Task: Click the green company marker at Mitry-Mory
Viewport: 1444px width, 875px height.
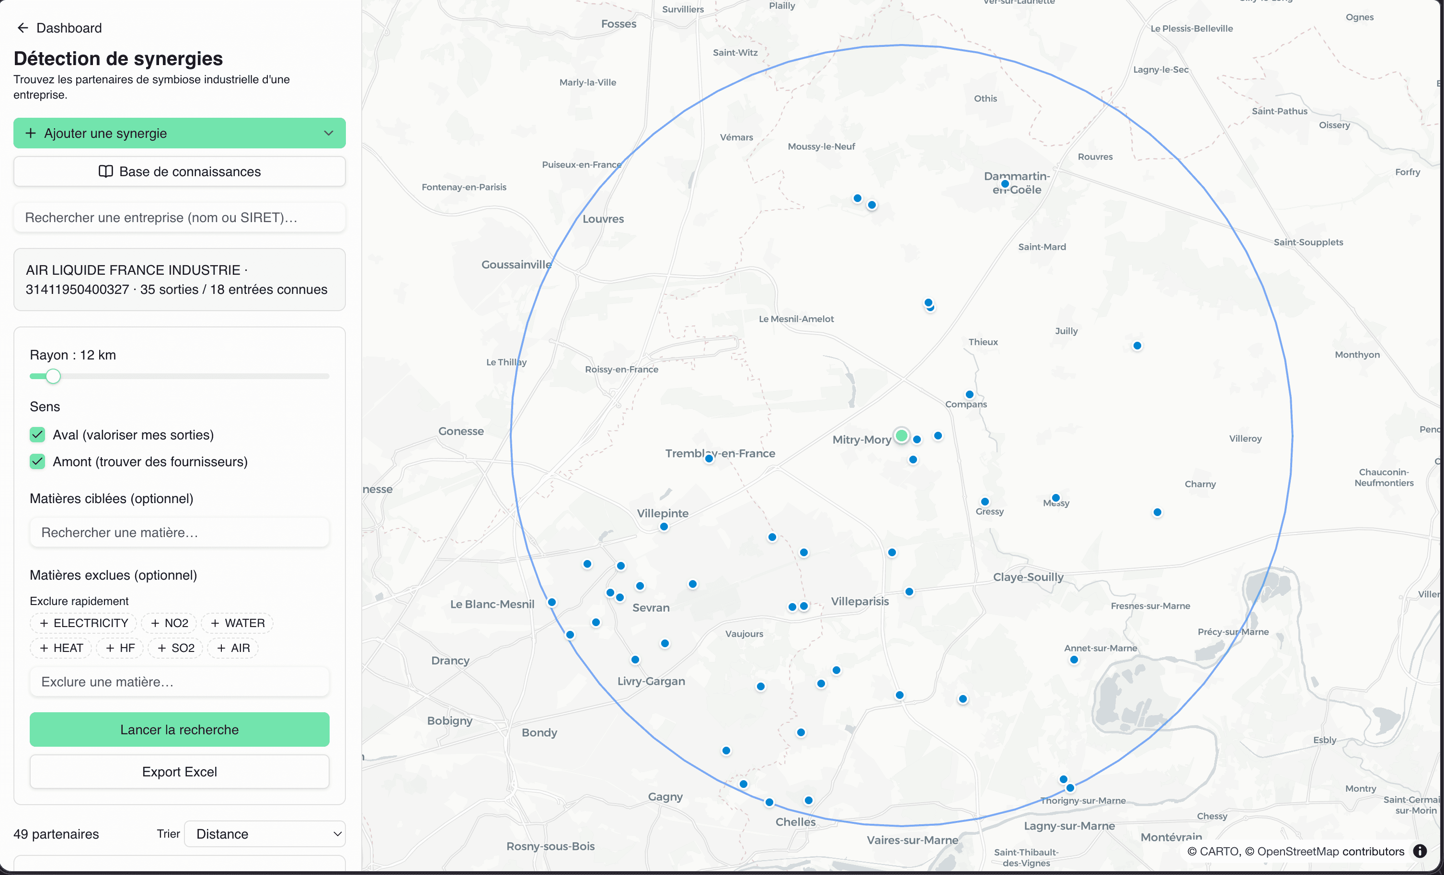Action: point(902,436)
